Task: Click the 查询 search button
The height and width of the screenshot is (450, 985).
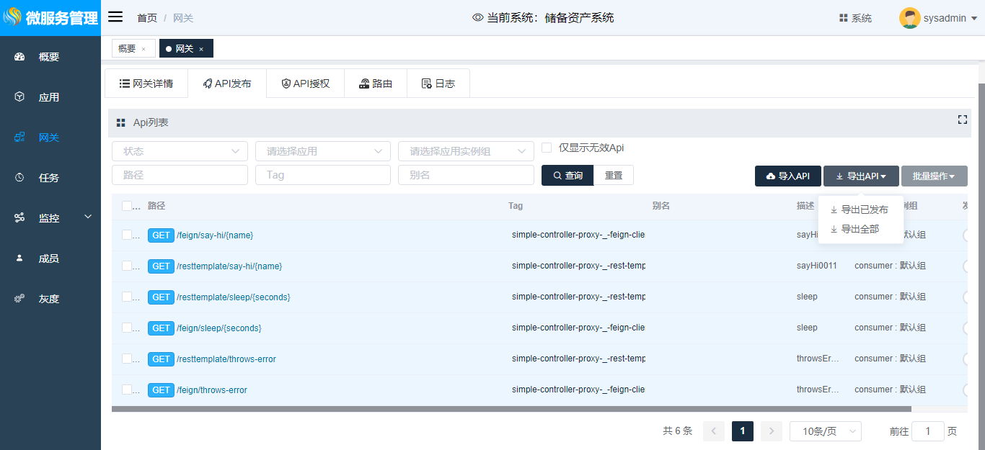Action: coord(567,176)
